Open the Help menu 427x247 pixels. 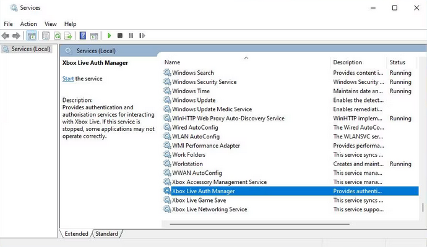71,24
